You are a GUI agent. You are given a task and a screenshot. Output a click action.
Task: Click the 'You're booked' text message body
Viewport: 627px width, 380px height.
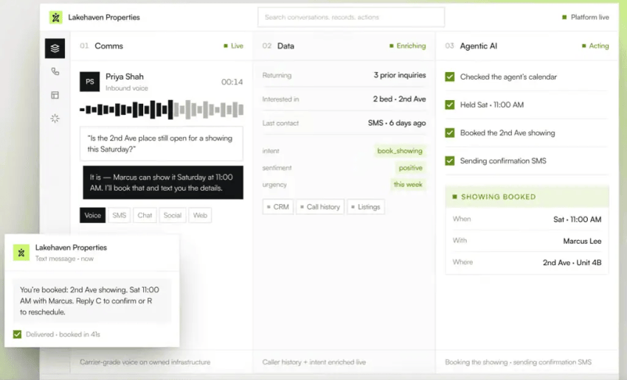(92, 300)
